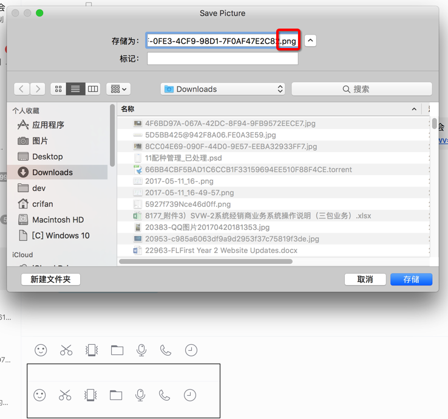Switch to column view
448x419 pixels.
click(92, 89)
